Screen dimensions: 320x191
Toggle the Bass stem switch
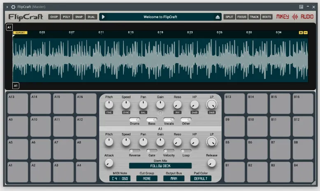(x=152, y=120)
